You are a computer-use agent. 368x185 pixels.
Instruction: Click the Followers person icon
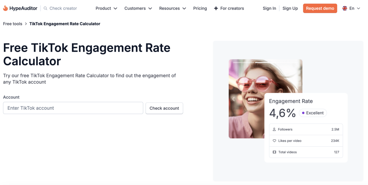pyautogui.click(x=274, y=129)
